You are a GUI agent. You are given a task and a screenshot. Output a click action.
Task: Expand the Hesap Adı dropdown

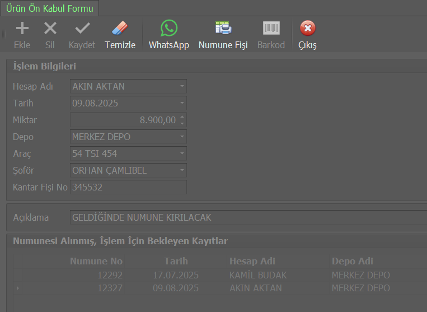pyautogui.click(x=182, y=87)
